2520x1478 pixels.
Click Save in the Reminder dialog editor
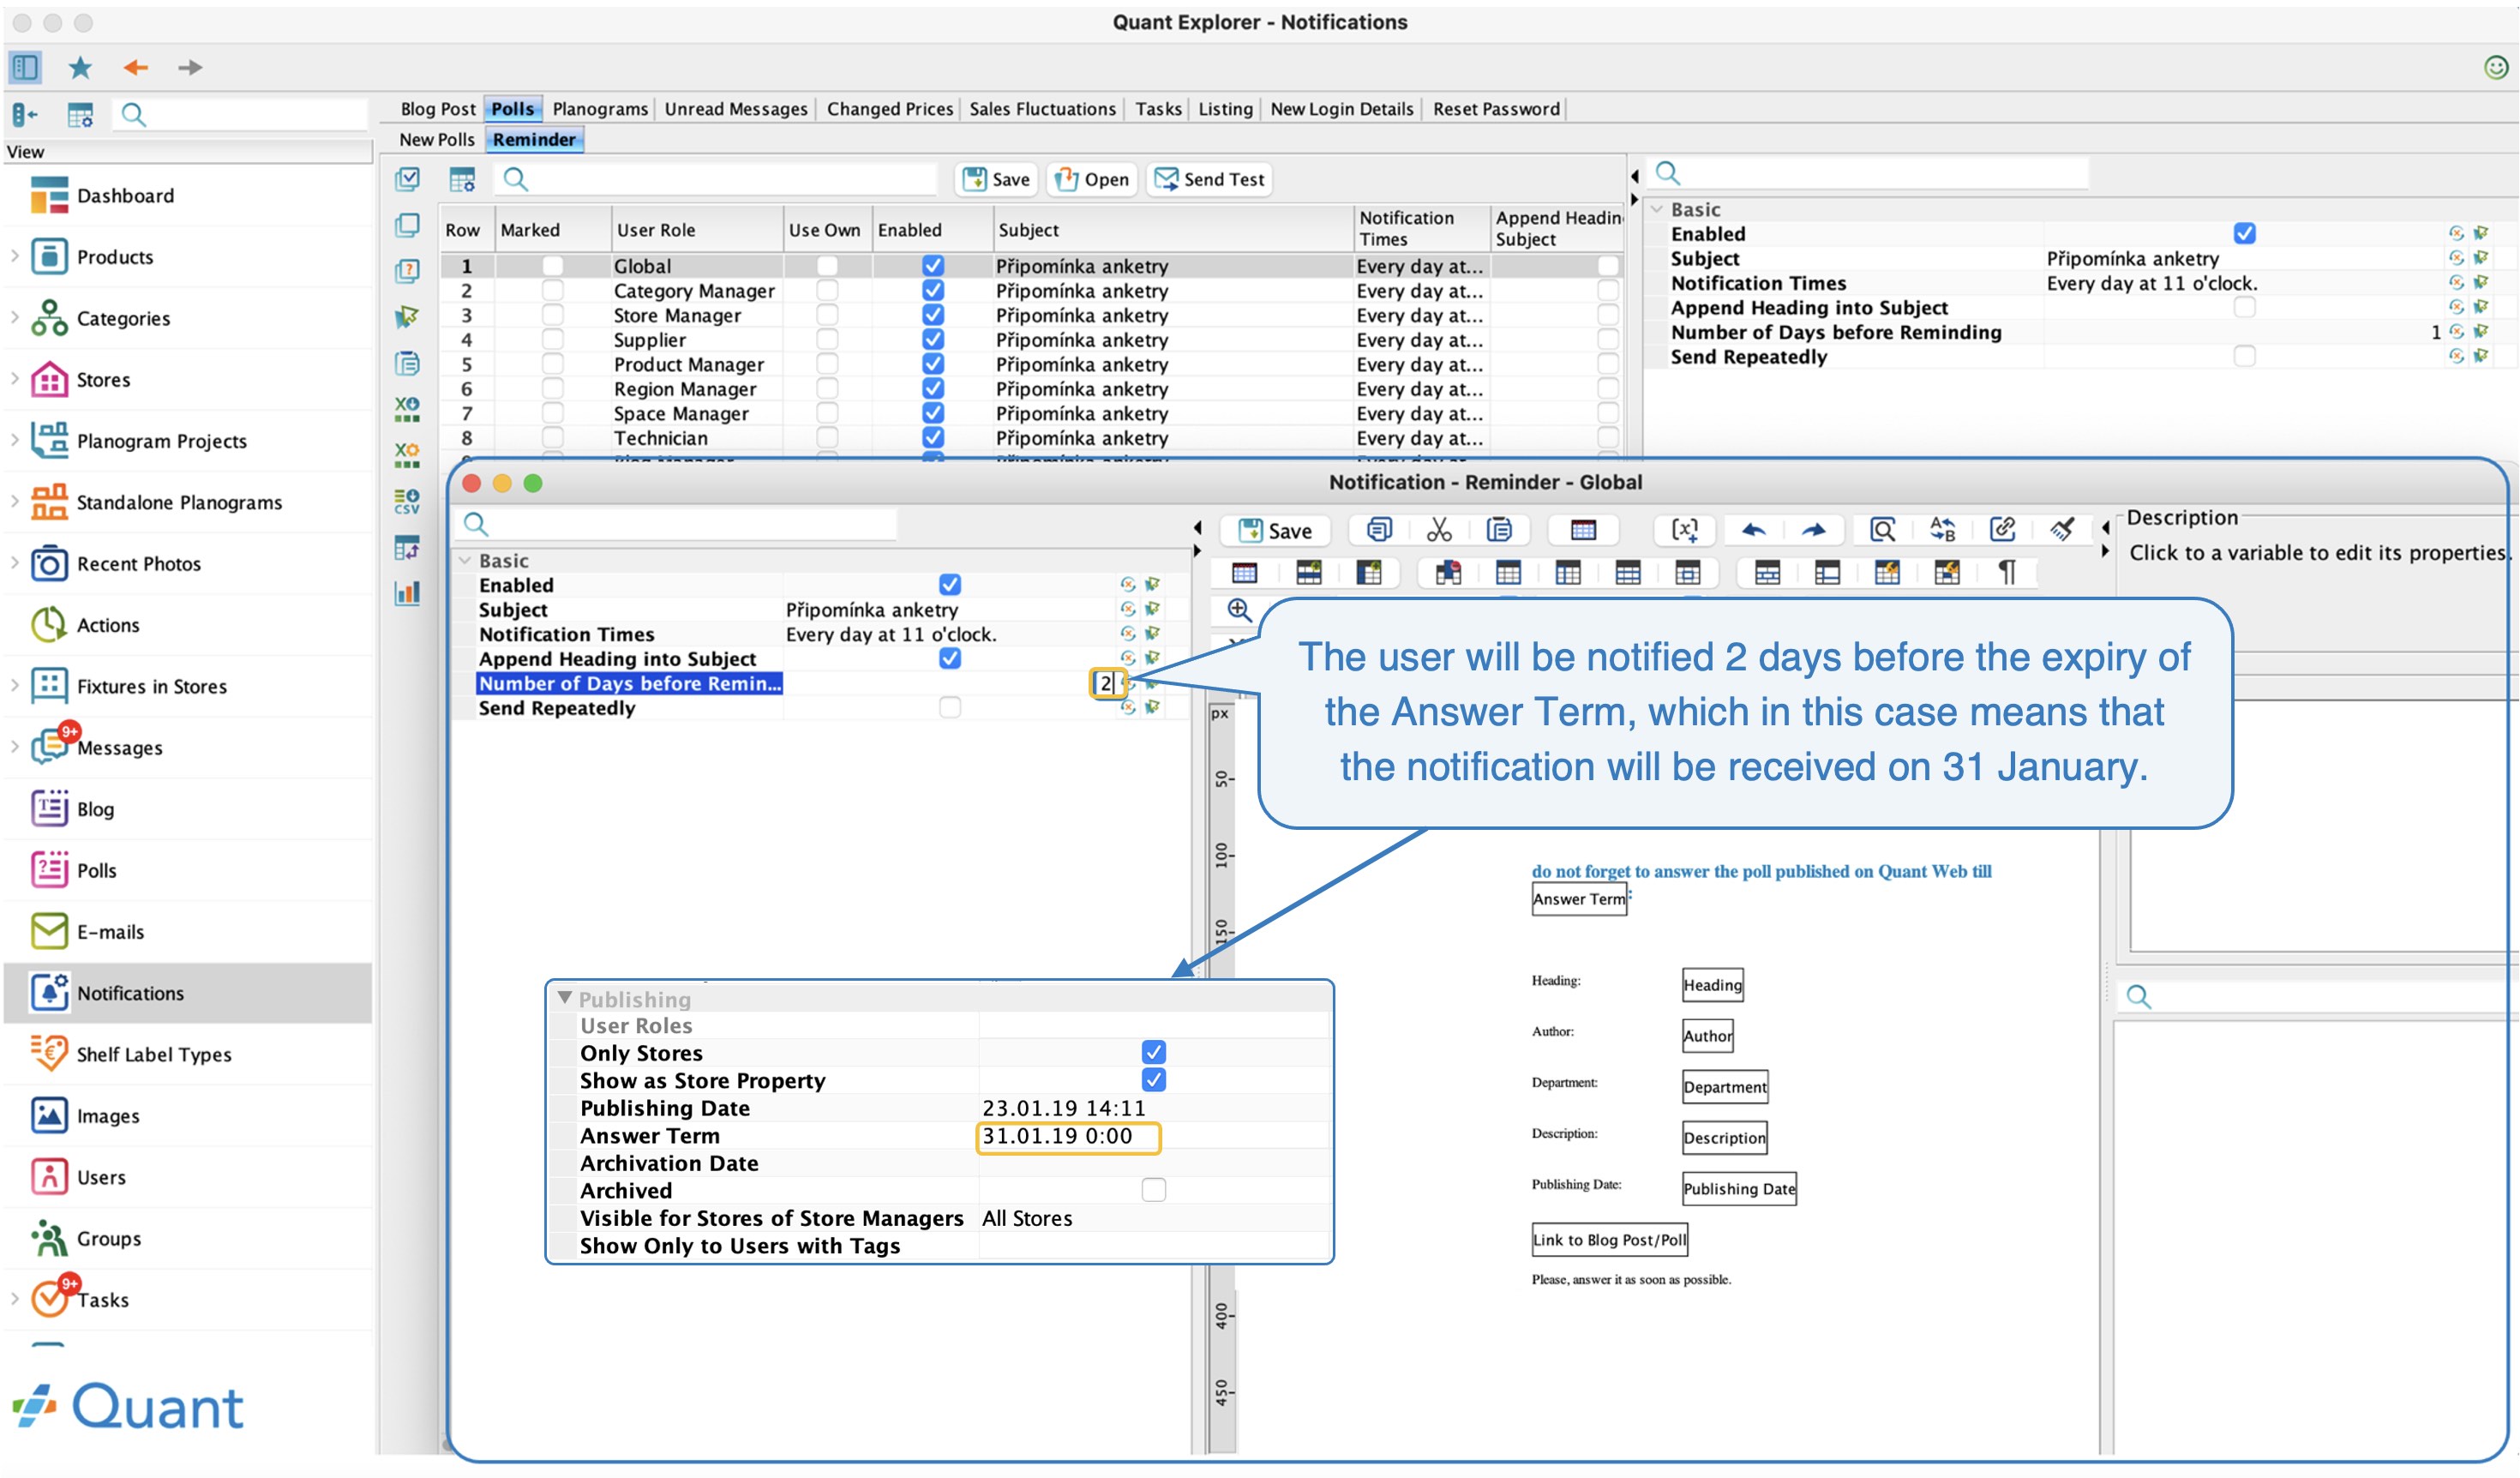tap(1275, 531)
